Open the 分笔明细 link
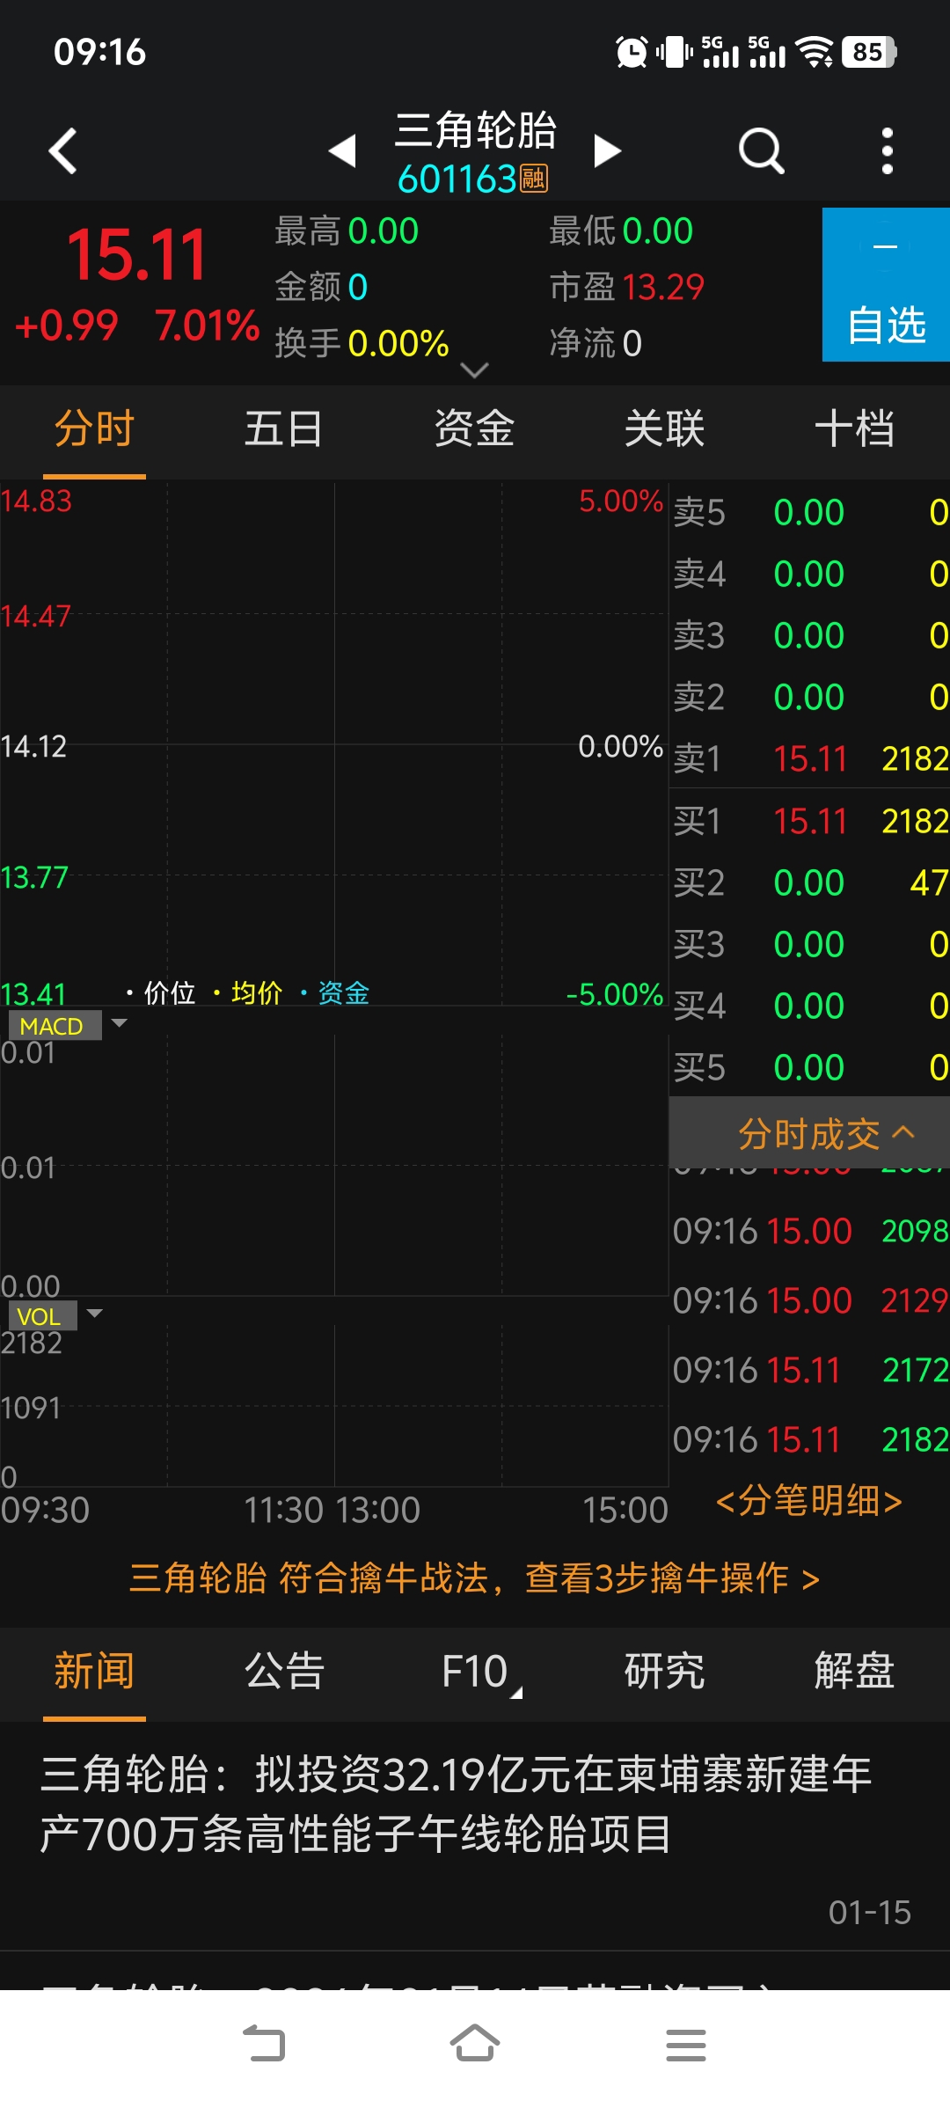 pyautogui.click(x=809, y=1501)
